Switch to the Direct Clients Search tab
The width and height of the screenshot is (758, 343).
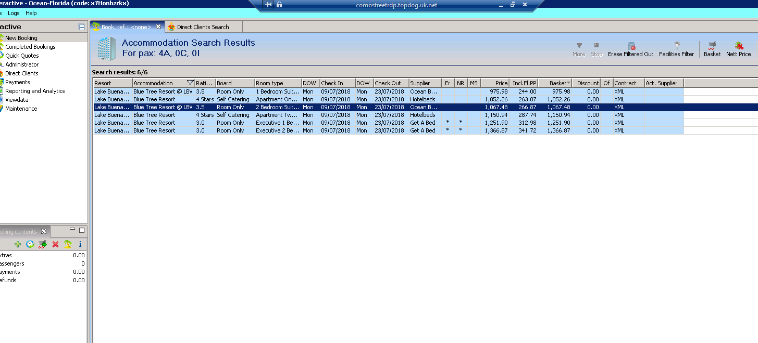coord(203,27)
